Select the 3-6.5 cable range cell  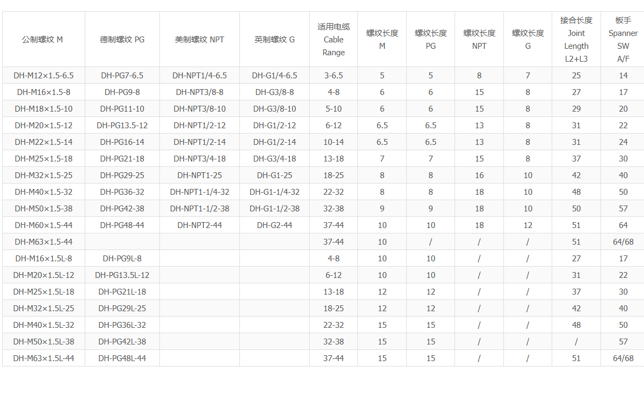pyautogui.click(x=333, y=76)
